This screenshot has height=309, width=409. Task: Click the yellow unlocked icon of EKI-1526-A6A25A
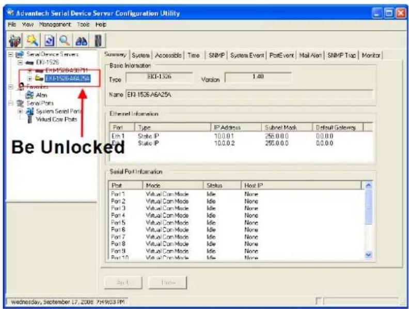(39, 78)
